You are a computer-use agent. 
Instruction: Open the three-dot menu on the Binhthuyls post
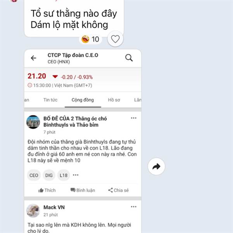[134, 118]
